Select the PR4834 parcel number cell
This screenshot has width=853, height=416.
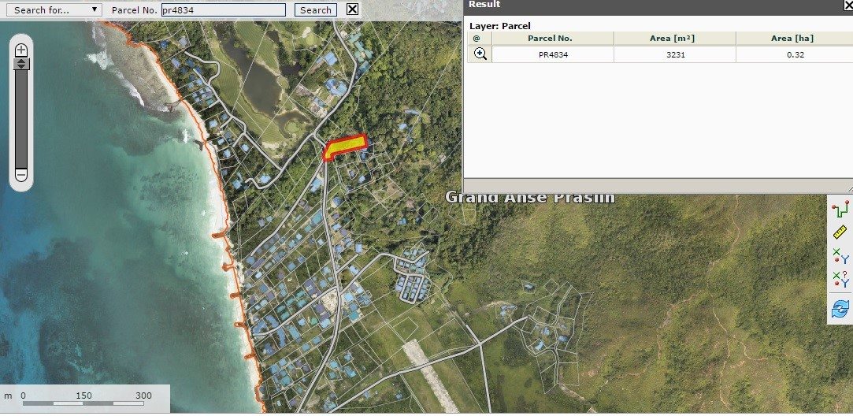click(x=553, y=54)
